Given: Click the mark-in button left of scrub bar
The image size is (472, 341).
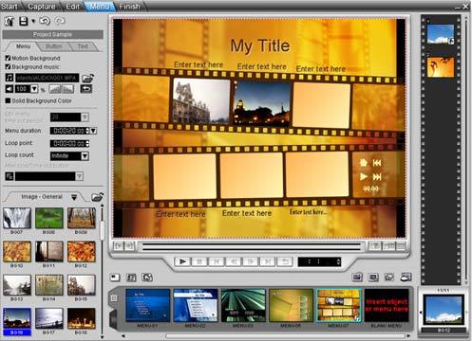Looking at the screenshot, I should tap(119, 246).
